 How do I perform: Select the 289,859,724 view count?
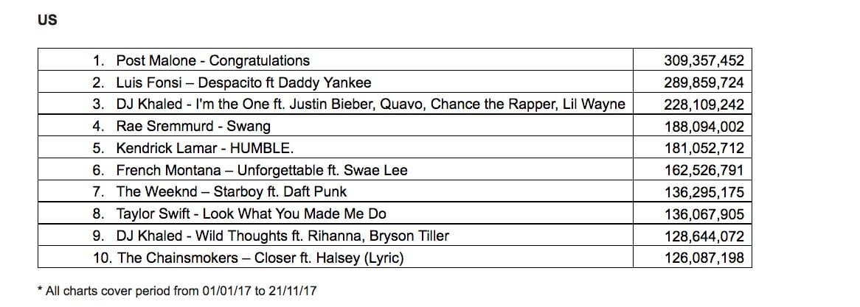(x=704, y=82)
